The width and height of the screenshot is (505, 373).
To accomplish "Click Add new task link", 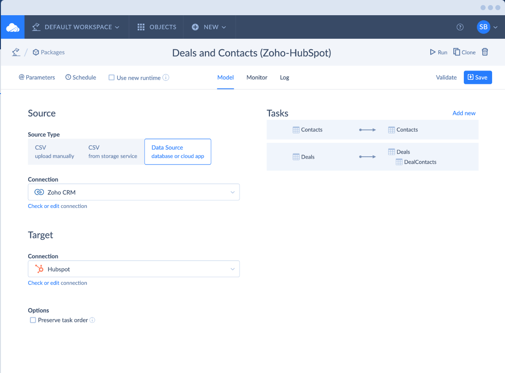I will click(463, 113).
